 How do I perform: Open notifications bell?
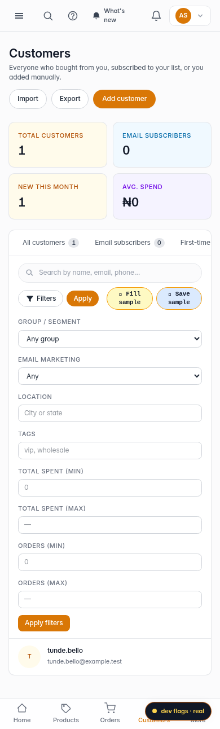click(156, 16)
